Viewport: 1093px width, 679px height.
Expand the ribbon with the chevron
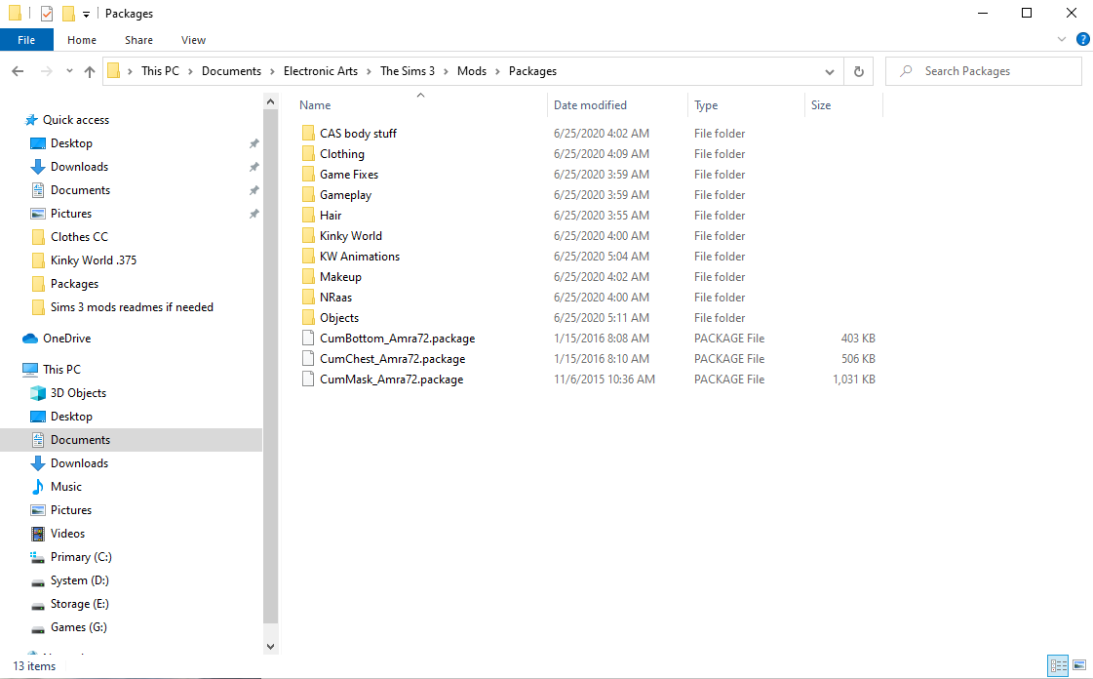click(1062, 40)
